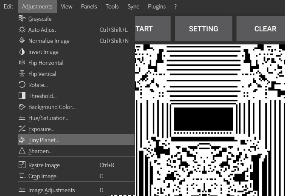Click the Crop Image icon

coord(22,176)
